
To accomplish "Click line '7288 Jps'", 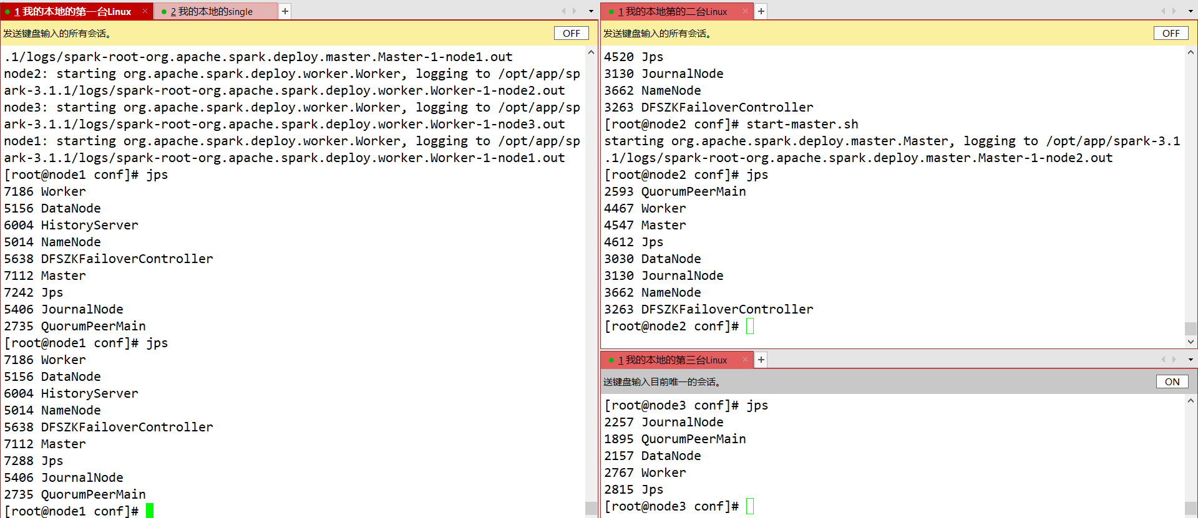I will [34, 461].
